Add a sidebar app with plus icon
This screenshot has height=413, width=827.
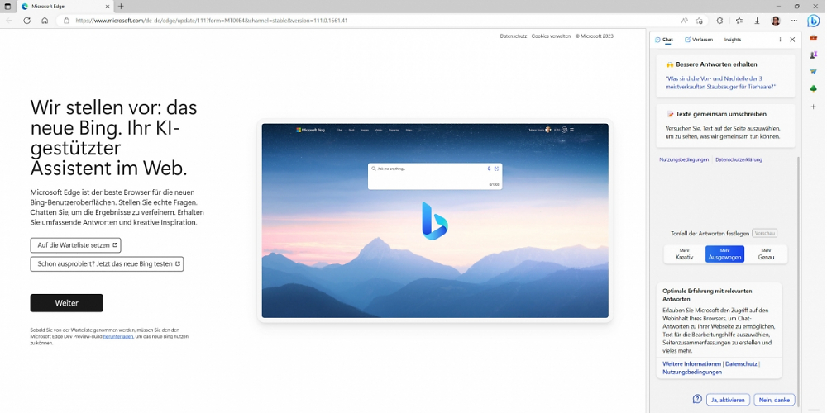[x=813, y=107]
